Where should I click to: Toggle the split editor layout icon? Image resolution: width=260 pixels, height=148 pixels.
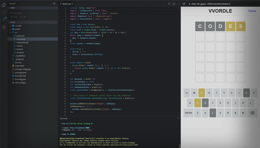click(174, 4)
